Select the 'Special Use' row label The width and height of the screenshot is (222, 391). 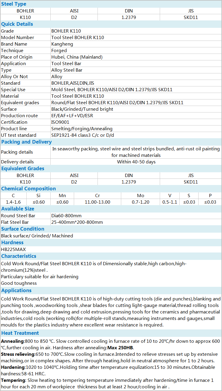13,89
